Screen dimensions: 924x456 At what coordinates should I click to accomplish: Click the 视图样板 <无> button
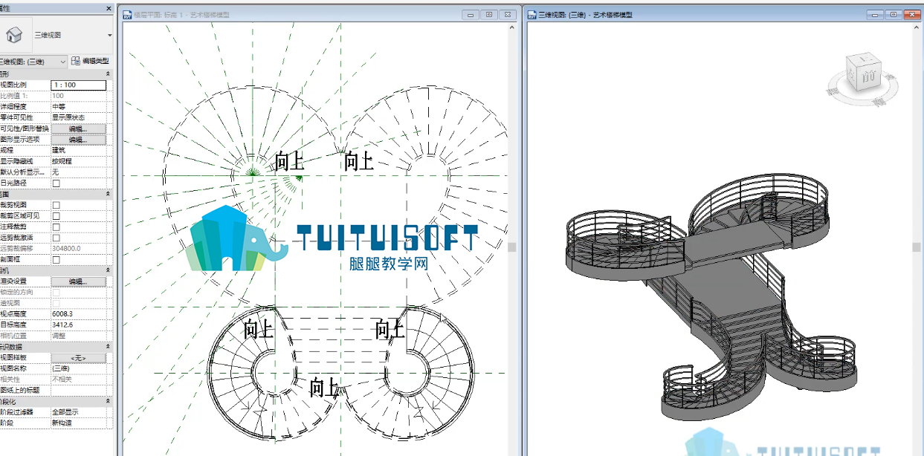coord(78,358)
